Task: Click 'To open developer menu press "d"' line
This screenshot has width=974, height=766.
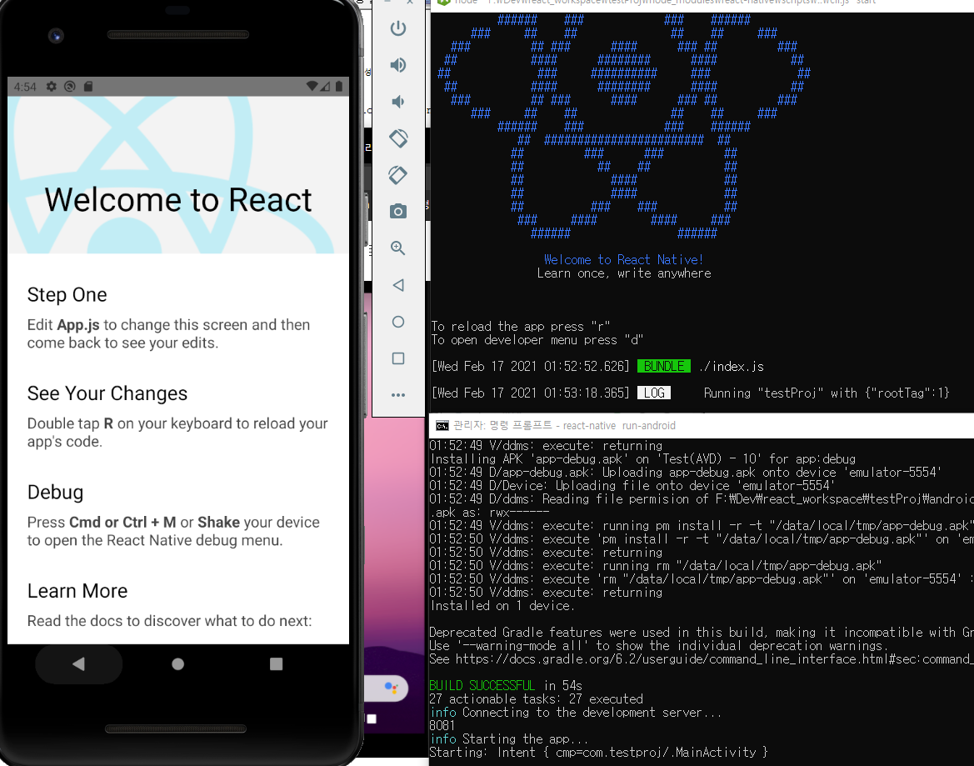Action: pos(537,340)
